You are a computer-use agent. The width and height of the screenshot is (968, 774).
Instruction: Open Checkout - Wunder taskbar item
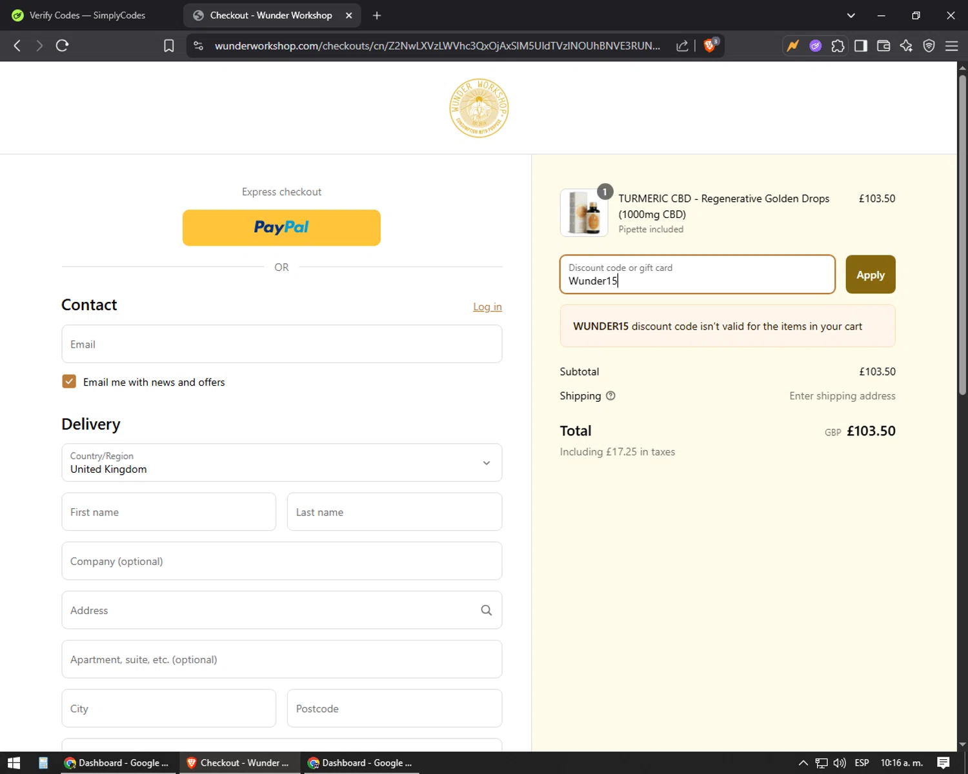[x=238, y=763]
